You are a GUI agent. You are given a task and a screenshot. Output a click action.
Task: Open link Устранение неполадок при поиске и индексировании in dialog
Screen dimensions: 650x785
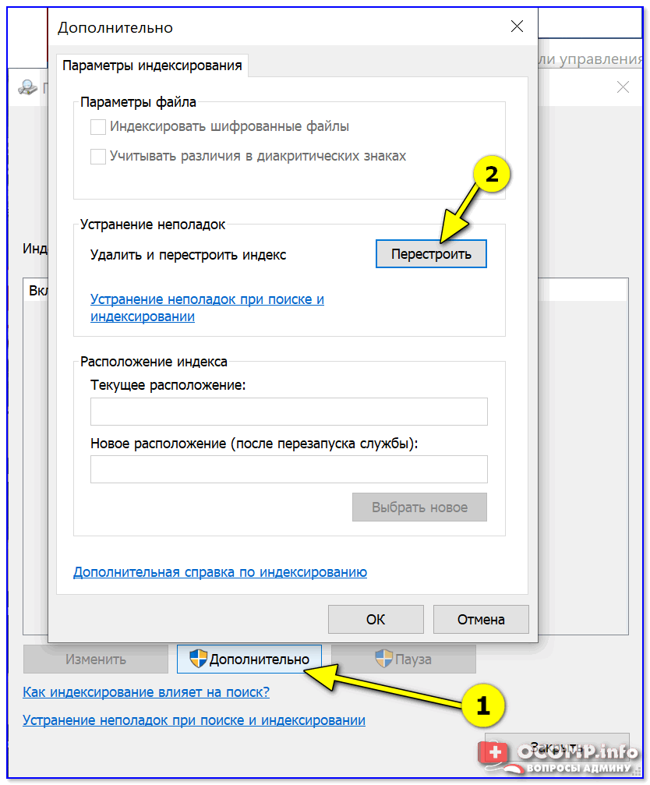tap(207, 308)
